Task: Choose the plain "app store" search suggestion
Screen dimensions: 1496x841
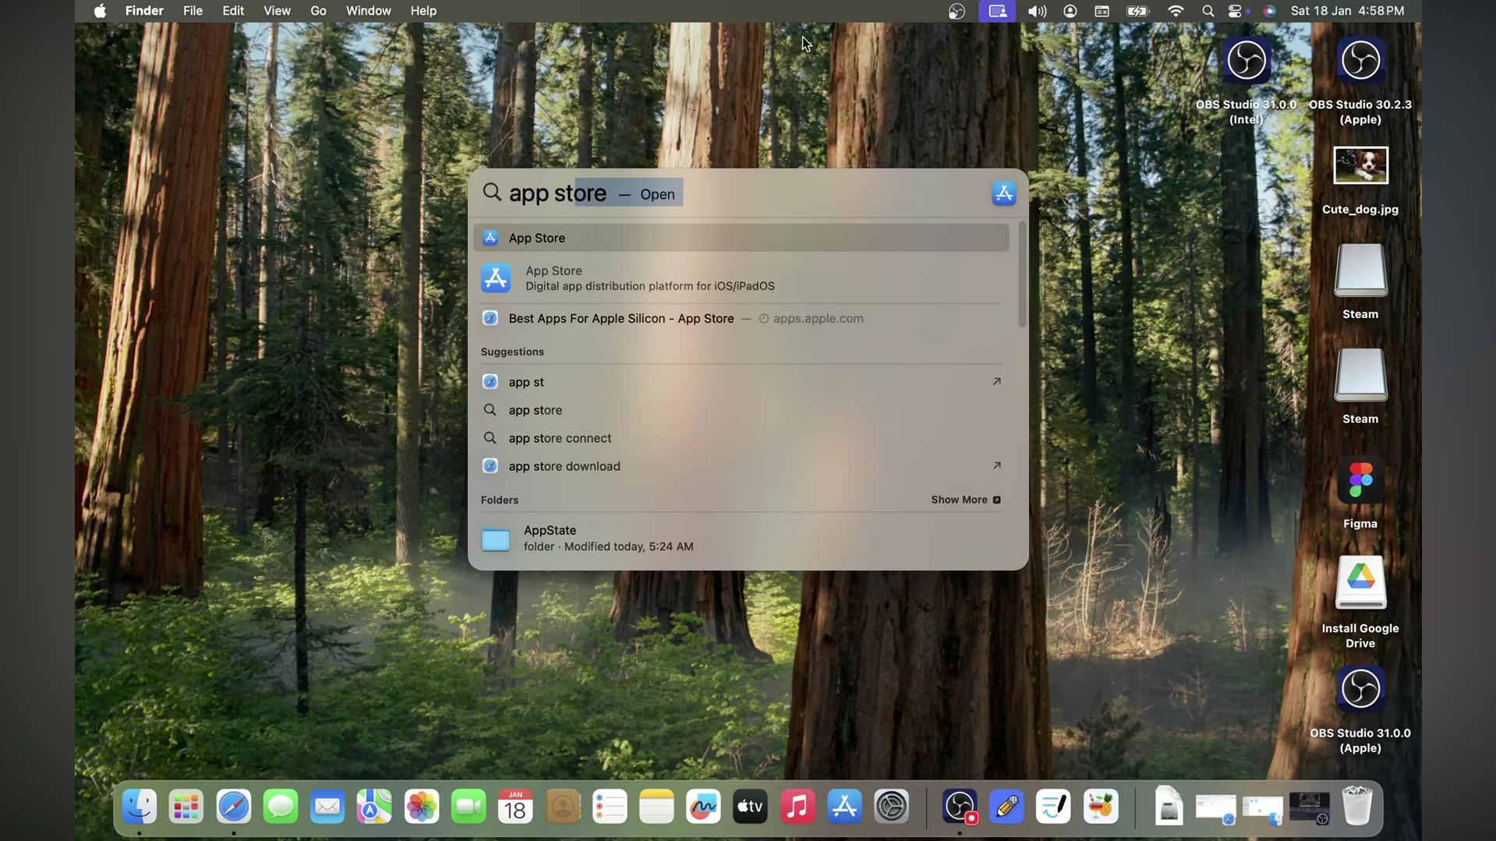Action: click(741, 410)
